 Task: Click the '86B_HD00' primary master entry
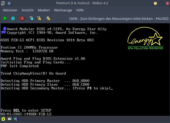[x=81, y=81]
